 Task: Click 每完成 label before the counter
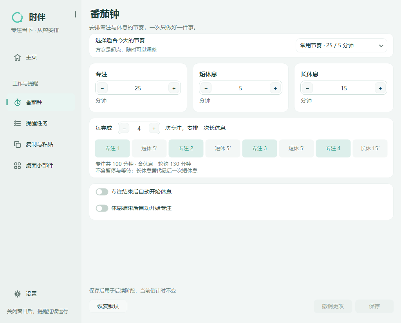(104, 128)
